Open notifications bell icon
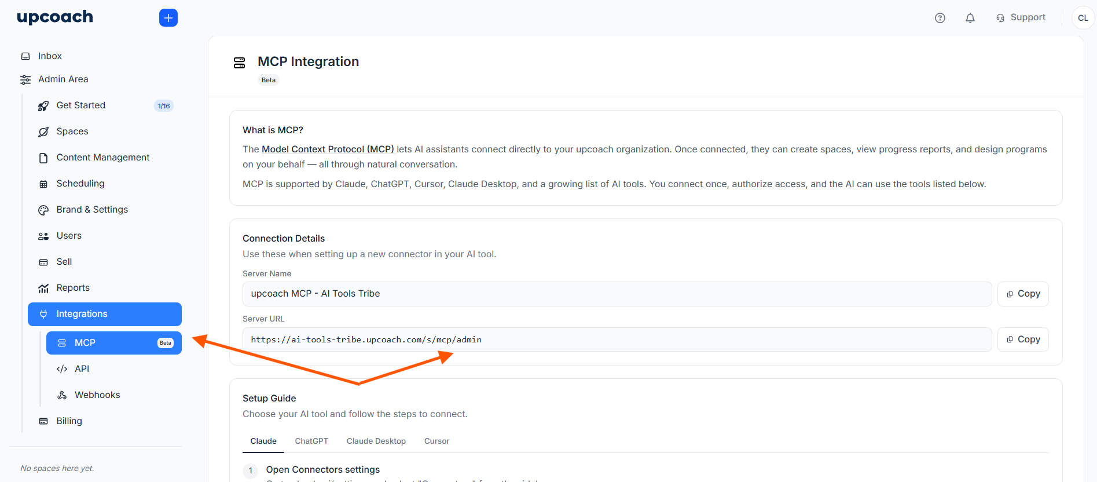Viewport: 1097px width, 482px height. tap(970, 18)
